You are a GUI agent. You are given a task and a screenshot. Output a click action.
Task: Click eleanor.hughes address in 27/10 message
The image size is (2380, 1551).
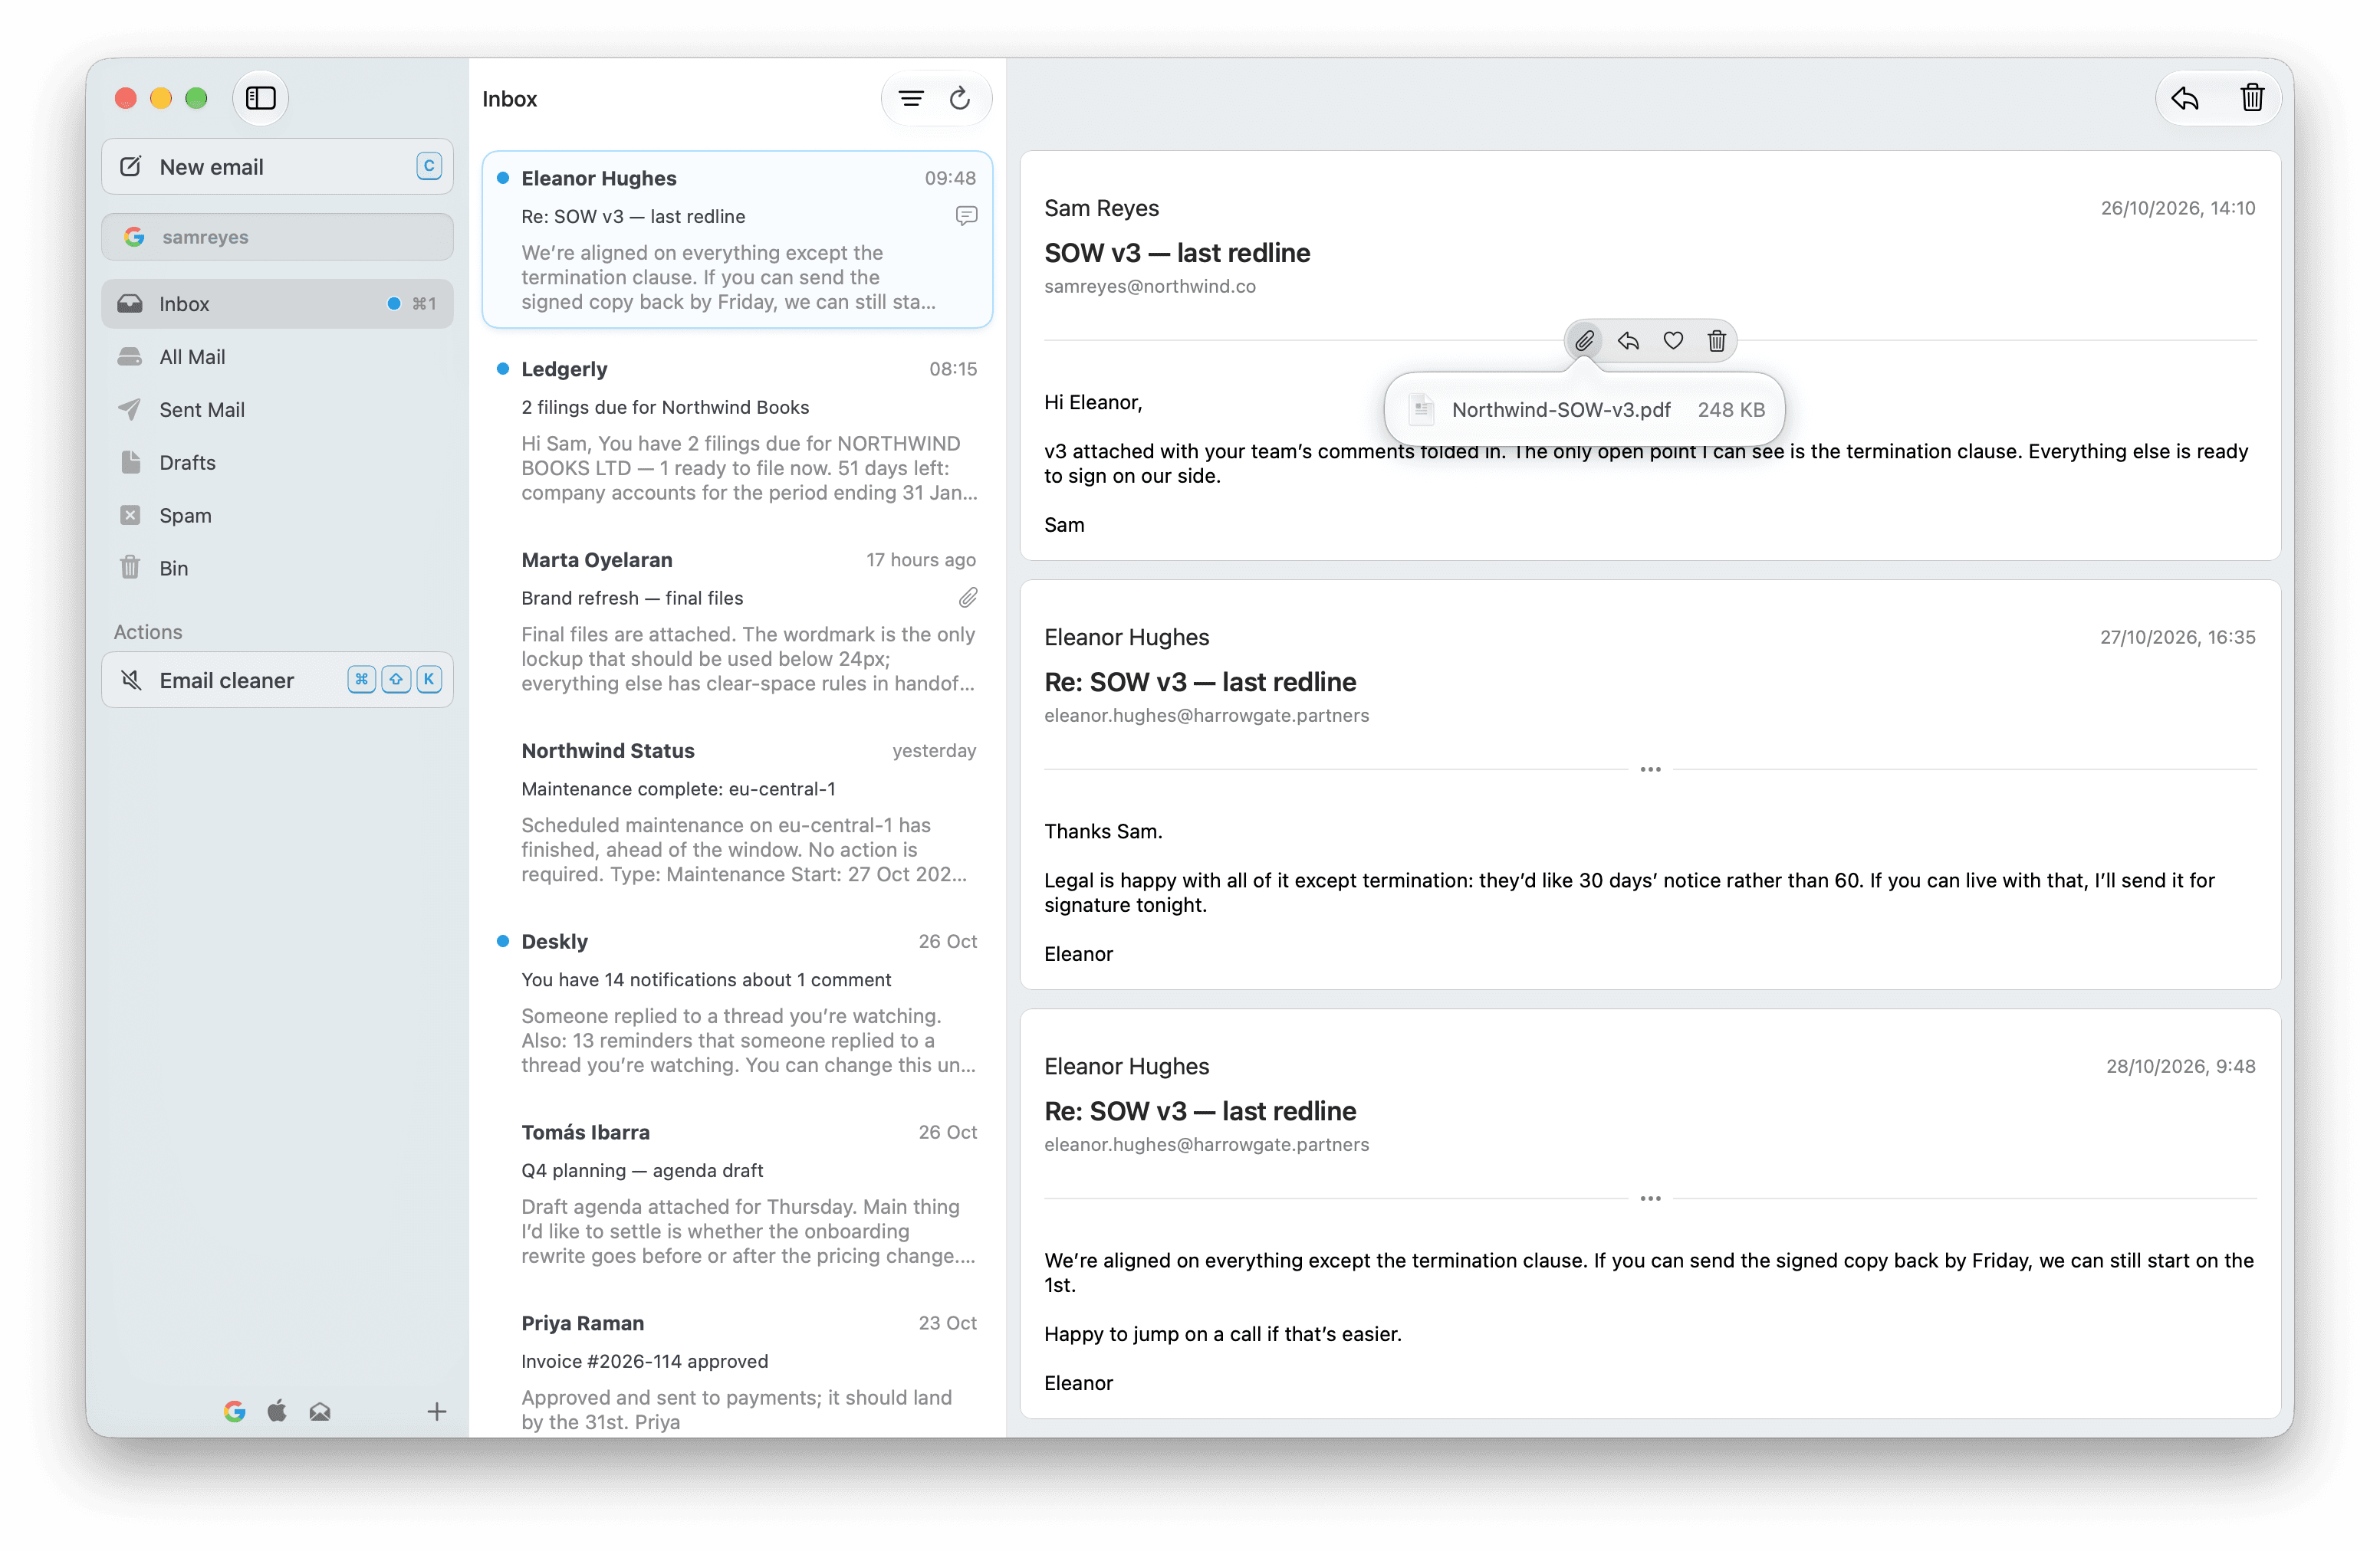tap(1207, 716)
